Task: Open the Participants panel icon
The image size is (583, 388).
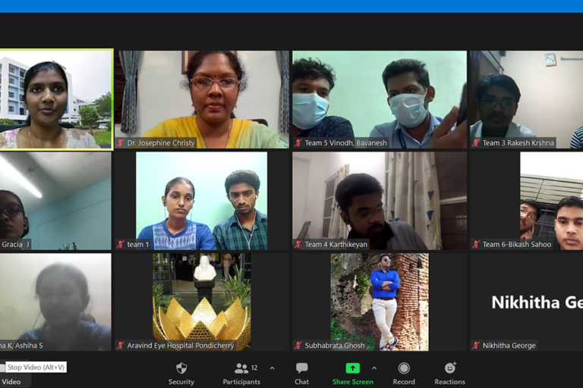Action: (x=241, y=368)
